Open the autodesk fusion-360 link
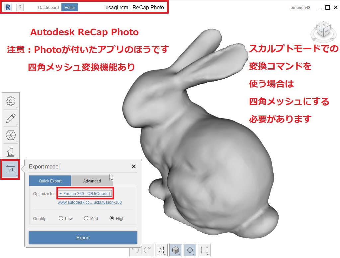340x258 pixels. pyautogui.click(x=90, y=202)
